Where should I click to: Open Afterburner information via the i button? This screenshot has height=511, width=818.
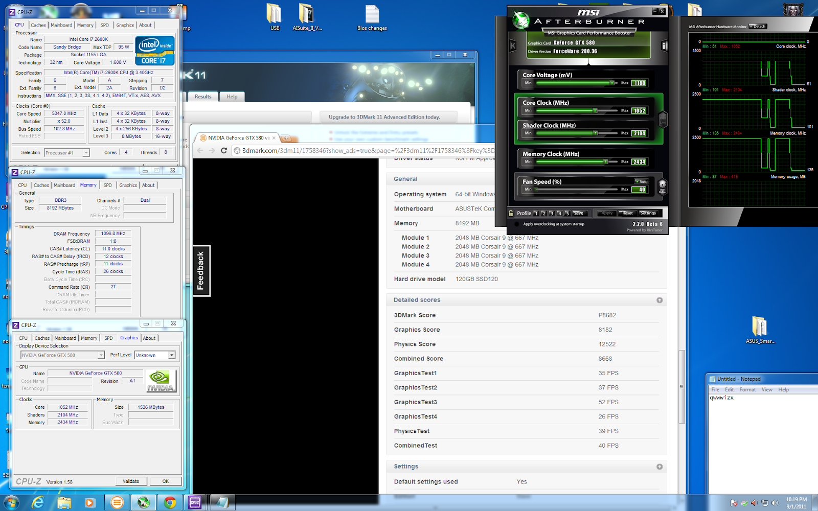(665, 46)
